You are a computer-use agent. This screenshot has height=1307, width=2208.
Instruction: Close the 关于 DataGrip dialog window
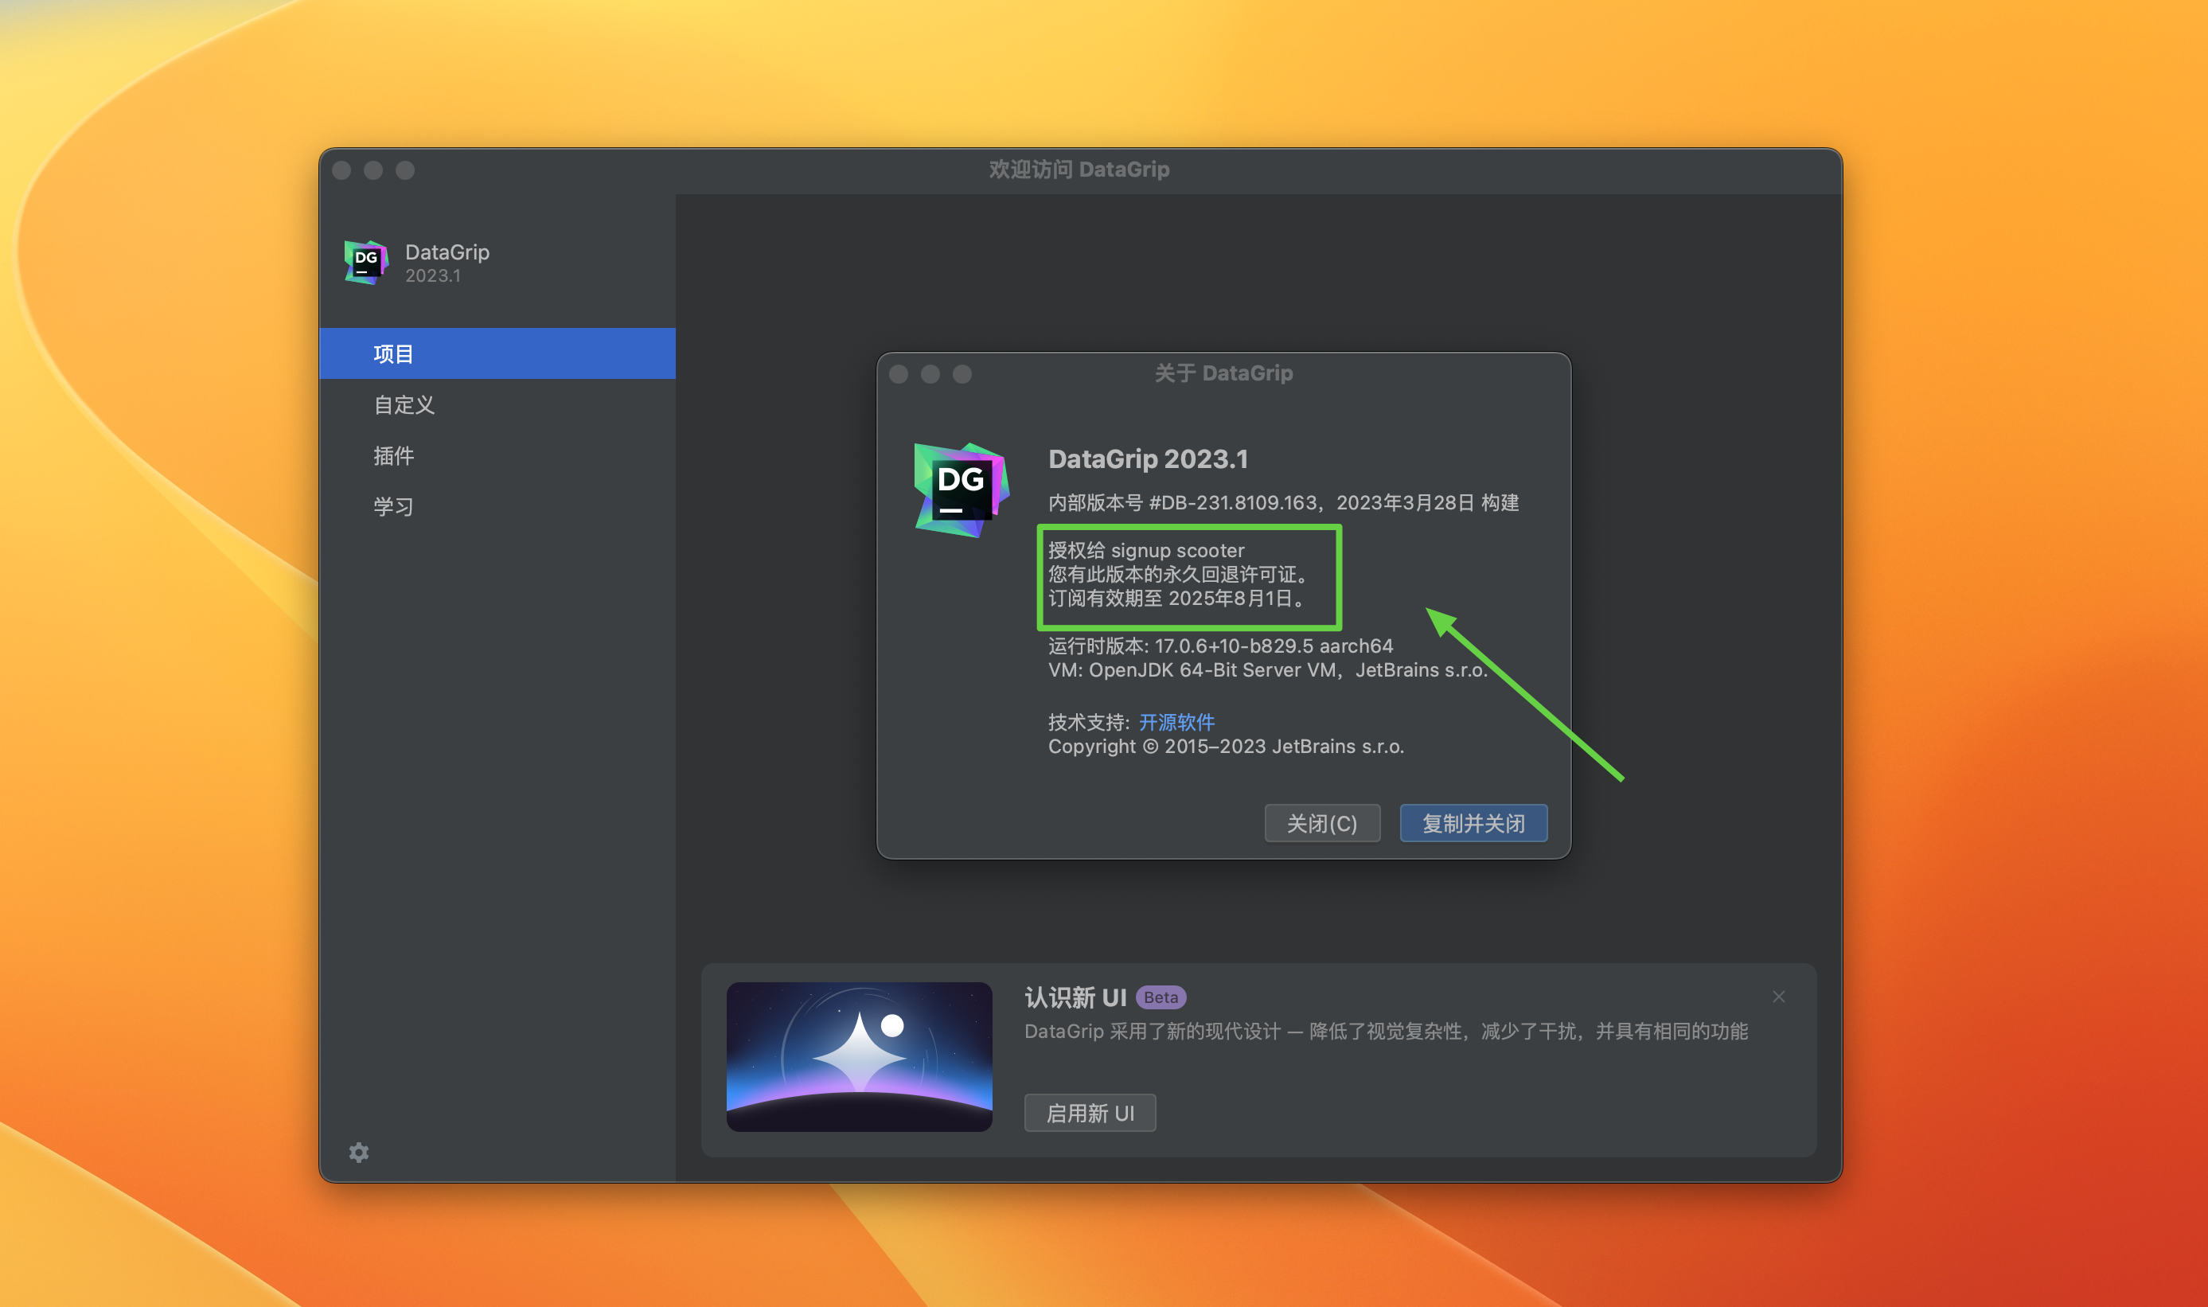(x=899, y=373)
